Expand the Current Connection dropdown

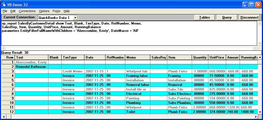(75, 17)
